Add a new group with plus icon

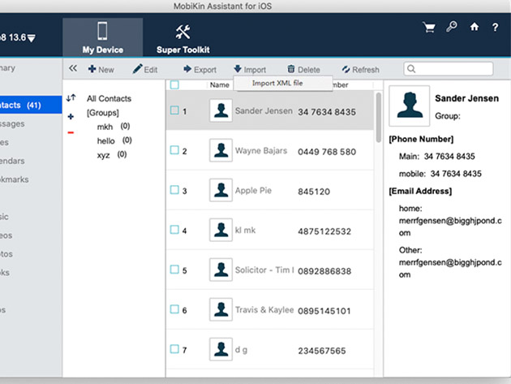pos(71,116)
